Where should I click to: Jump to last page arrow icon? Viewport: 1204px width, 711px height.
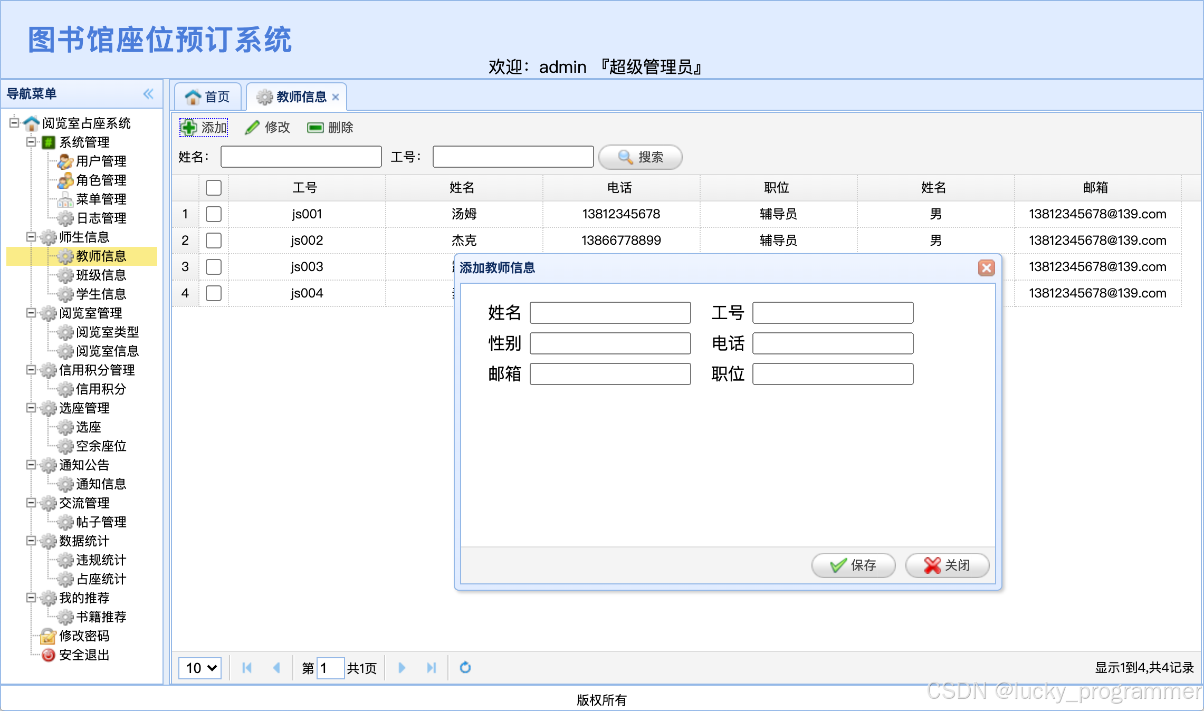[431, 668]
